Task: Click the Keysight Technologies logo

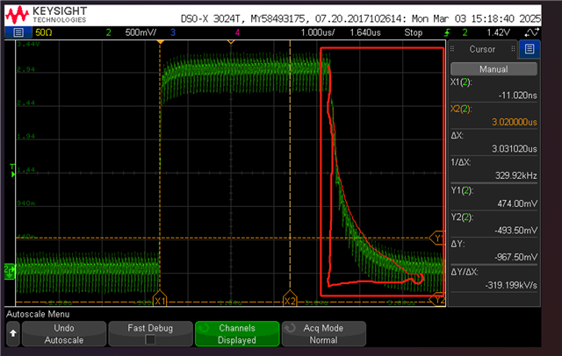Action: pos(47,15)
